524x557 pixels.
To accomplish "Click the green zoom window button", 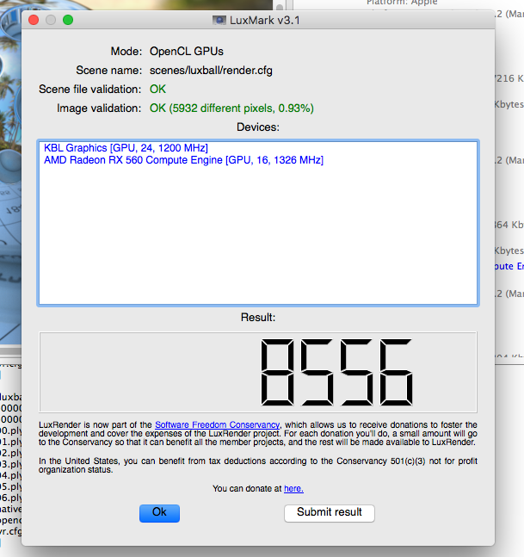I will click(68, 20).
